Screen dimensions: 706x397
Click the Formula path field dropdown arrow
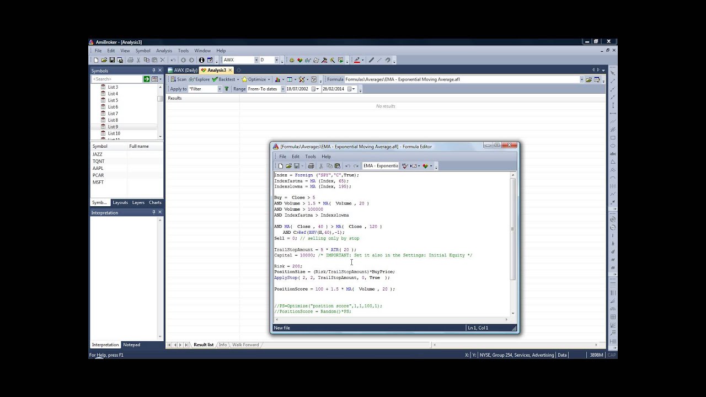pyautogui.click(x=581, y=79)
